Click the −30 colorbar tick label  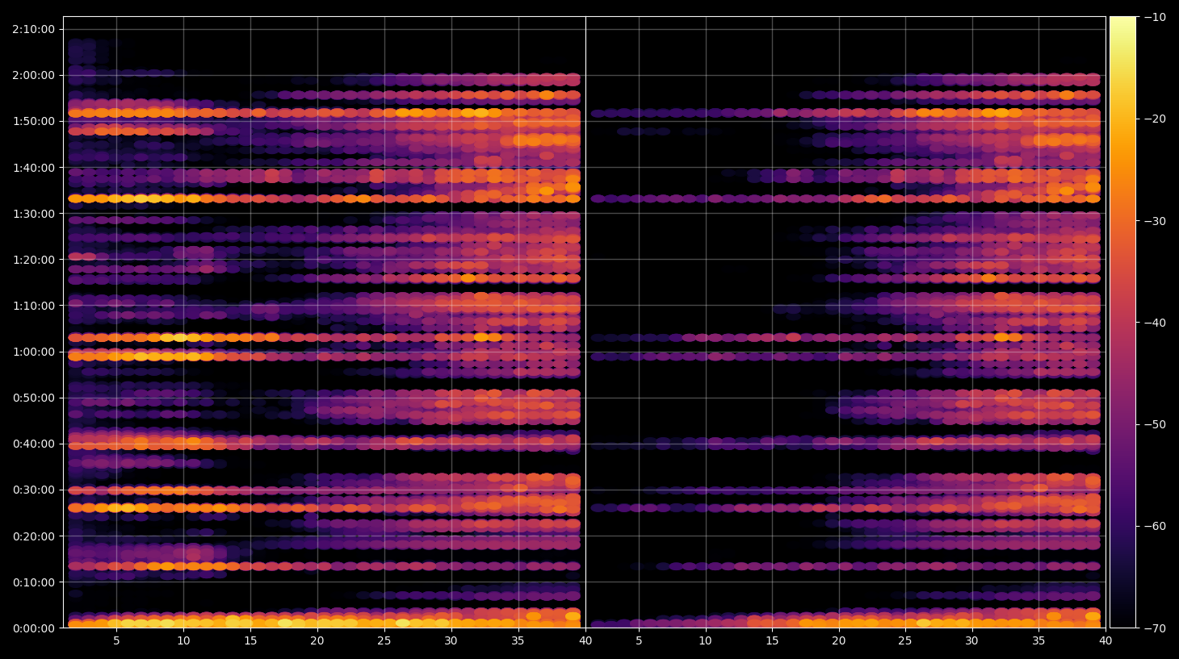[x=1155, y=221]
